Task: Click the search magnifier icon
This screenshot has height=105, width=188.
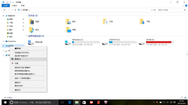Action: [185, 10]
